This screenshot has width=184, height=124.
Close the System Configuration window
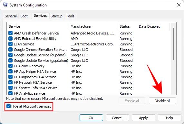tap(179, 5)
